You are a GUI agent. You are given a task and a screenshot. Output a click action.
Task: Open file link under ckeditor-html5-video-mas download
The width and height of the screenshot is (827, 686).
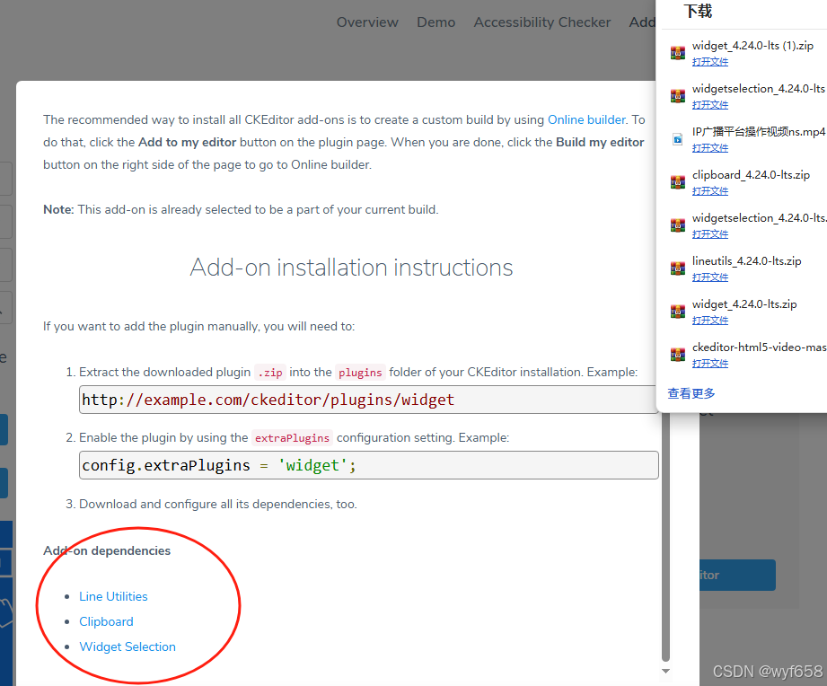(x=710, y=364)
